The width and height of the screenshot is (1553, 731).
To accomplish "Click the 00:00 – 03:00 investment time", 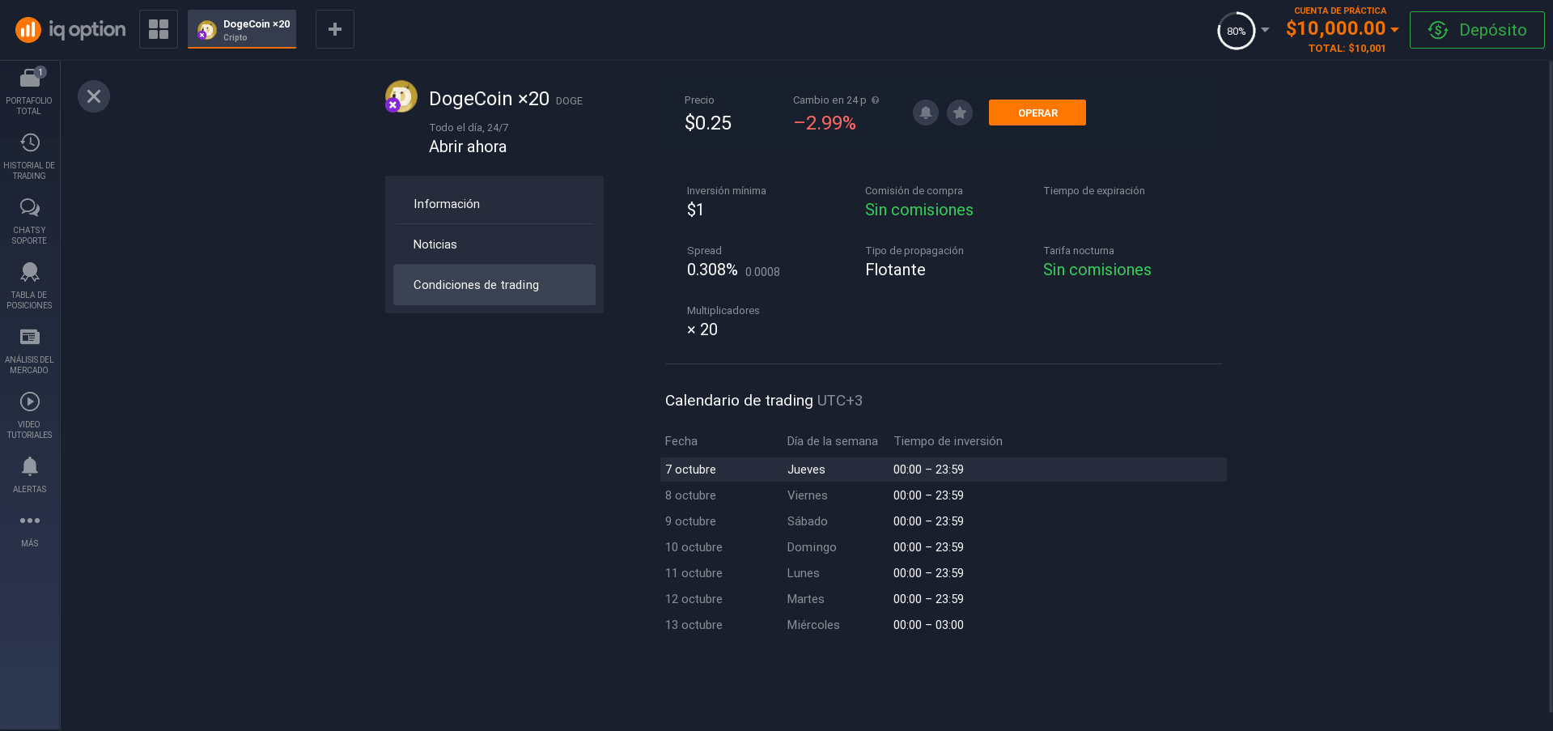I will [928, 625].
